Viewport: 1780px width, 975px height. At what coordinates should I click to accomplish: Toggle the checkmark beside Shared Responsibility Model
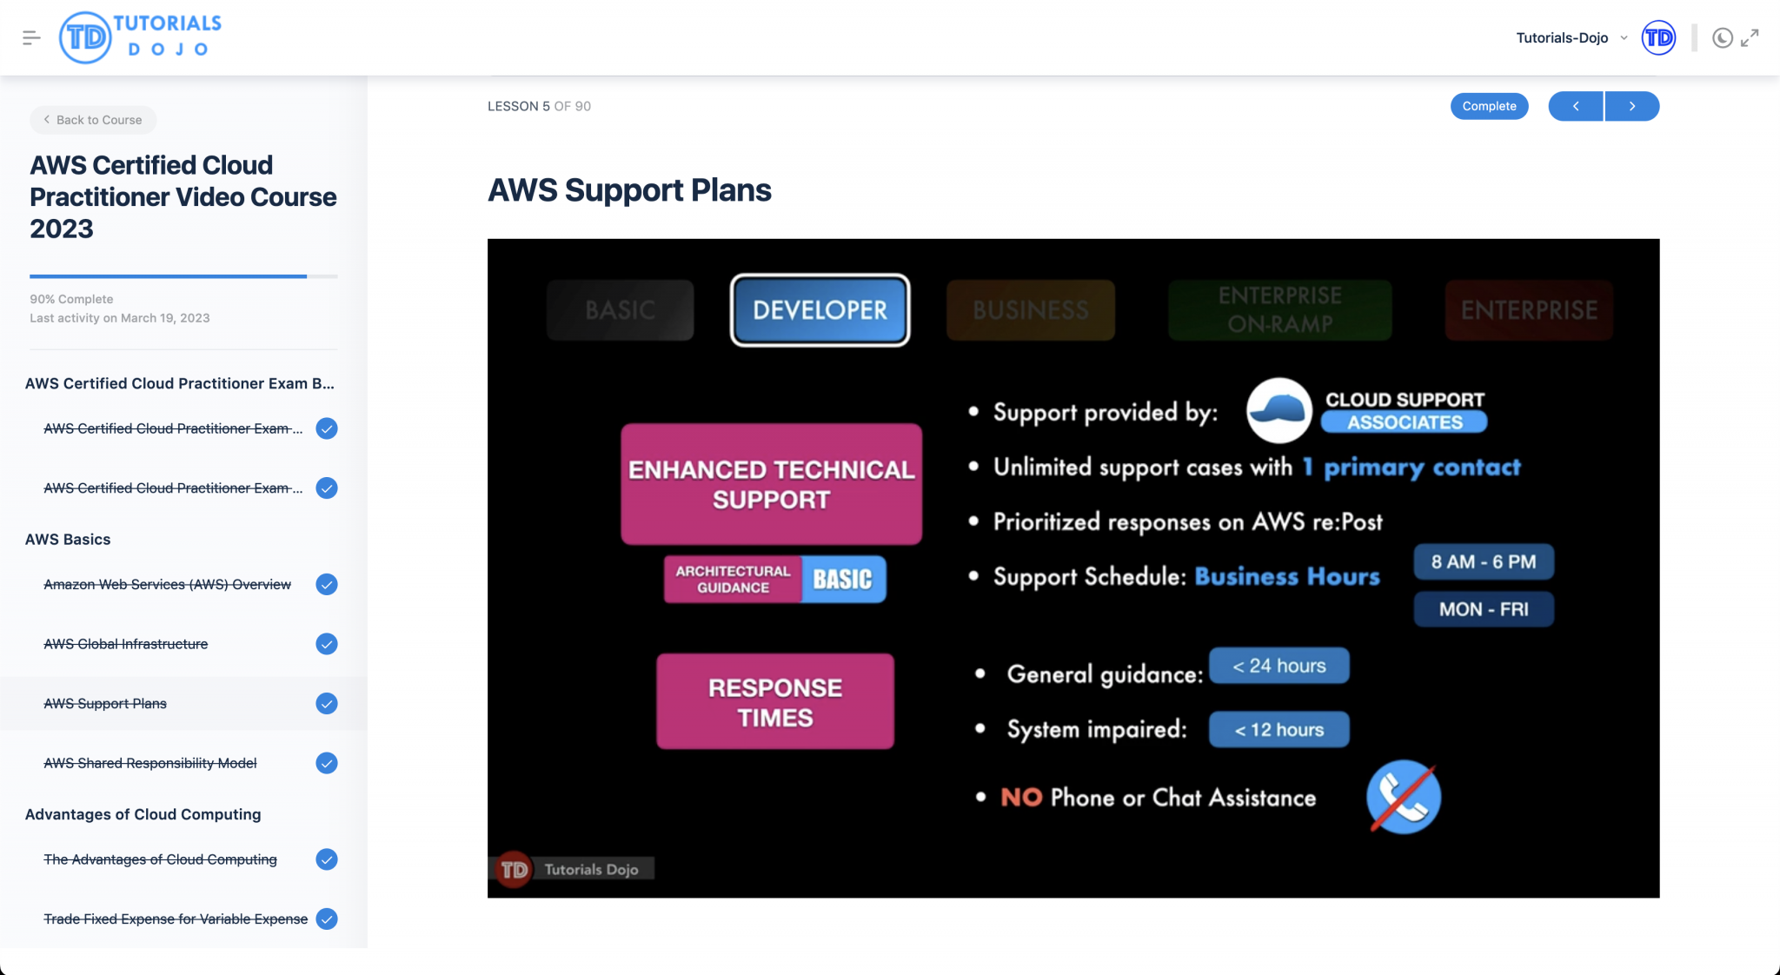tap(327, 763)
